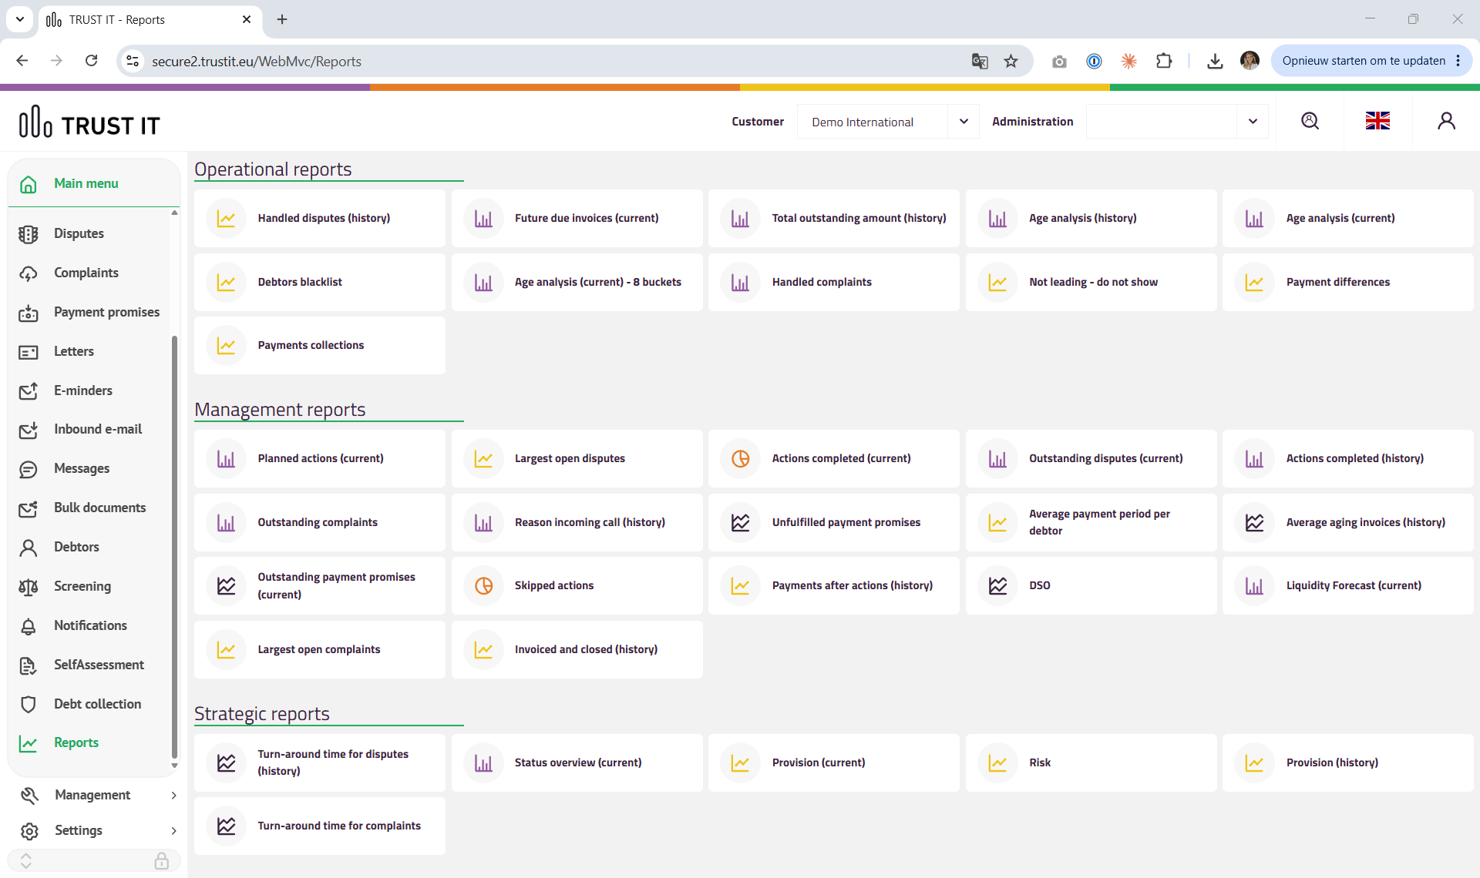Click the DSO trend chart icon
The width and height of the screenshot is (1480, 878).
(997, 586)
